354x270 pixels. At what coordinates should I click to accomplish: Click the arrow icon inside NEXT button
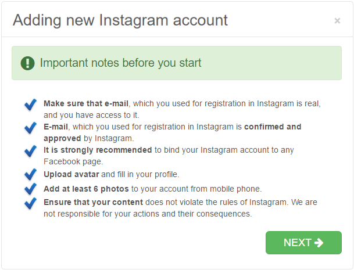319,243
